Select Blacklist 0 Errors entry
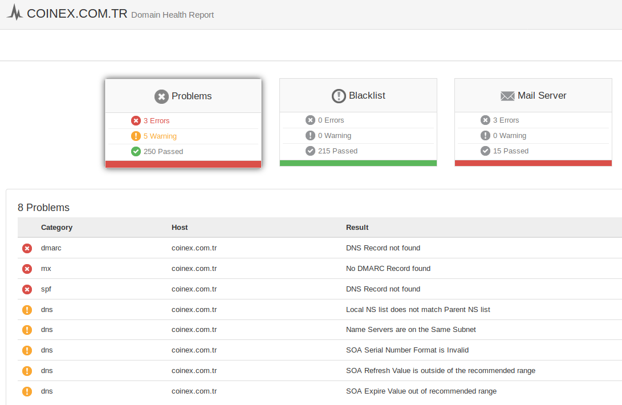The height and width of the screenshot is (405, 622). click(331, 120)
